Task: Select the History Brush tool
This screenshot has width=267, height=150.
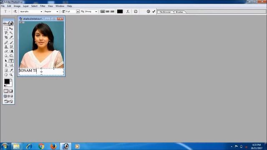Action: tap(11, 47)
